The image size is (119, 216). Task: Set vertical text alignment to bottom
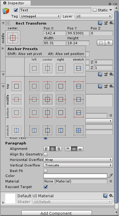point(80,149)
